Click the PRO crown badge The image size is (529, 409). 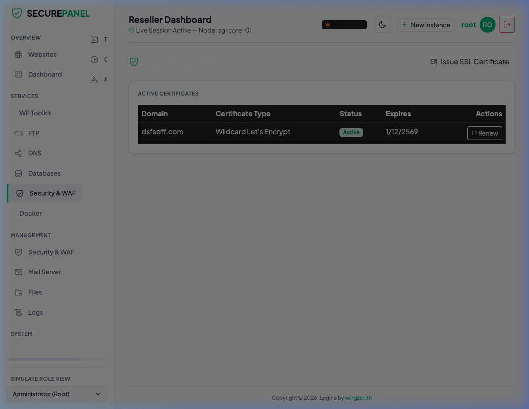344,25
